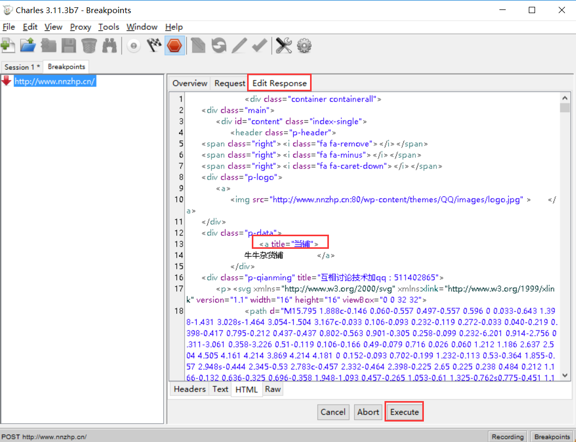
Task: Click the index-single content div on line 3
Action: click(x=291, y=121)
